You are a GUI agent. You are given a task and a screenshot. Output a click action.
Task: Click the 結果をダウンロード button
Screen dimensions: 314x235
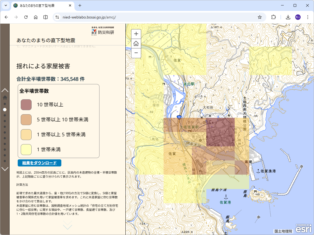point(40,163)
